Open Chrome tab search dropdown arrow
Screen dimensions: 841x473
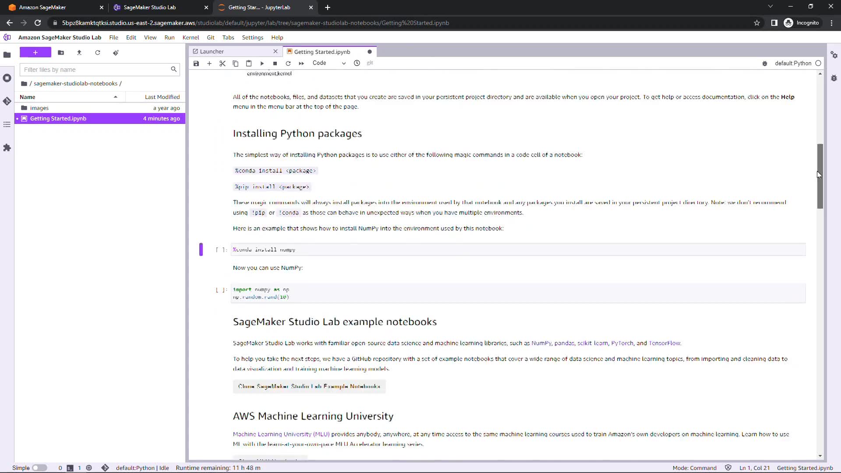tap(770, 7)
